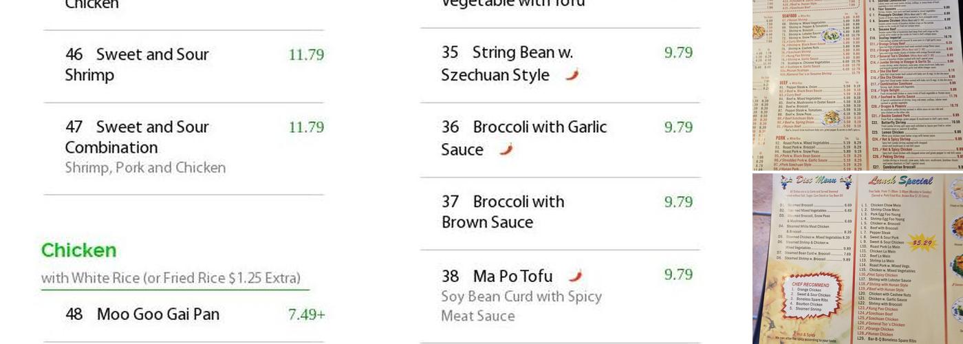Click the 11.79 price of Sweet and Sour Shrimp
Viewport: 963px width, 344px height.
pos(306,54)
